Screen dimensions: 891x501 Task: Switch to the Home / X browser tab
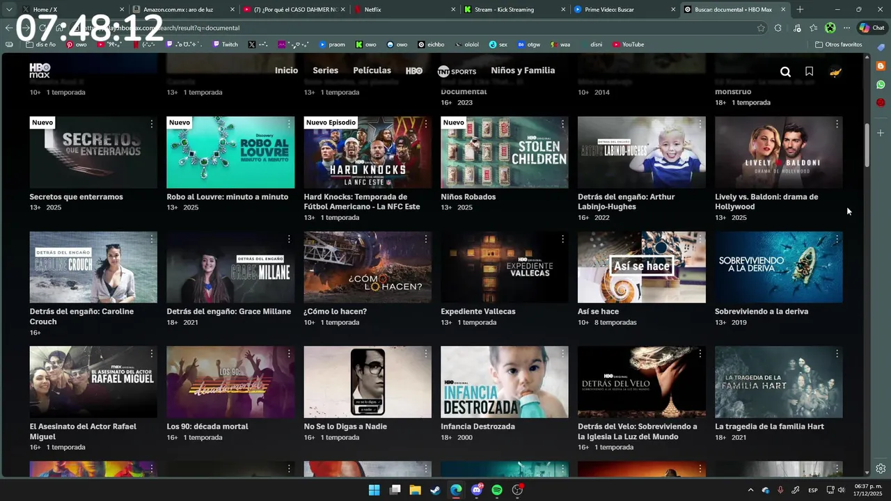[72, 10]
